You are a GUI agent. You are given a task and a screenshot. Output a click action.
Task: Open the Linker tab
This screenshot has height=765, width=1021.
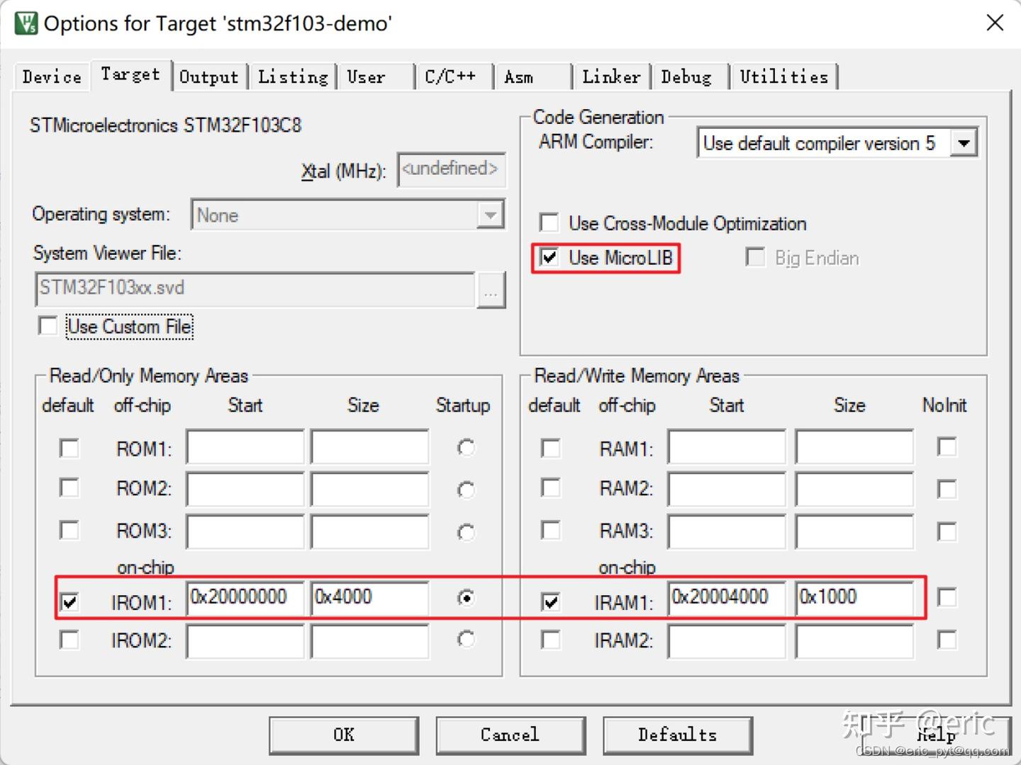610,76
